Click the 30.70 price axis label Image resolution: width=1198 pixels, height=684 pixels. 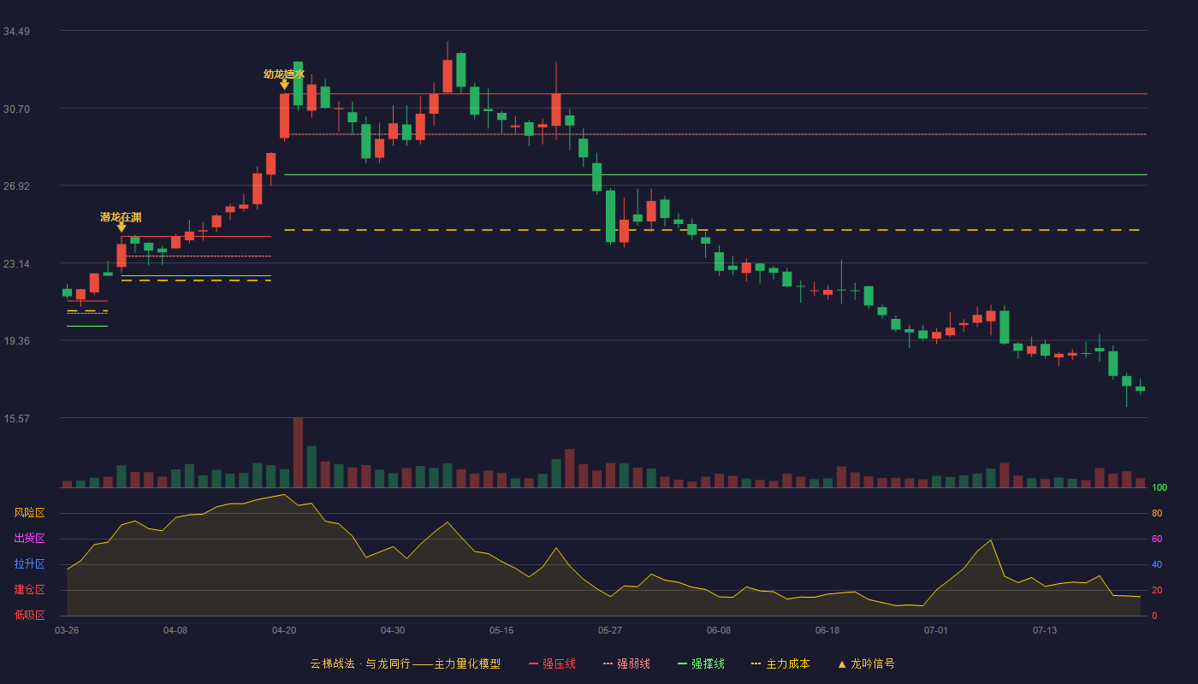[16, 109]
